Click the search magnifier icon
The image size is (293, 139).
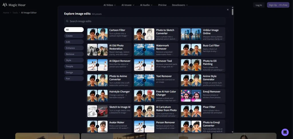[x=67, y=21]
